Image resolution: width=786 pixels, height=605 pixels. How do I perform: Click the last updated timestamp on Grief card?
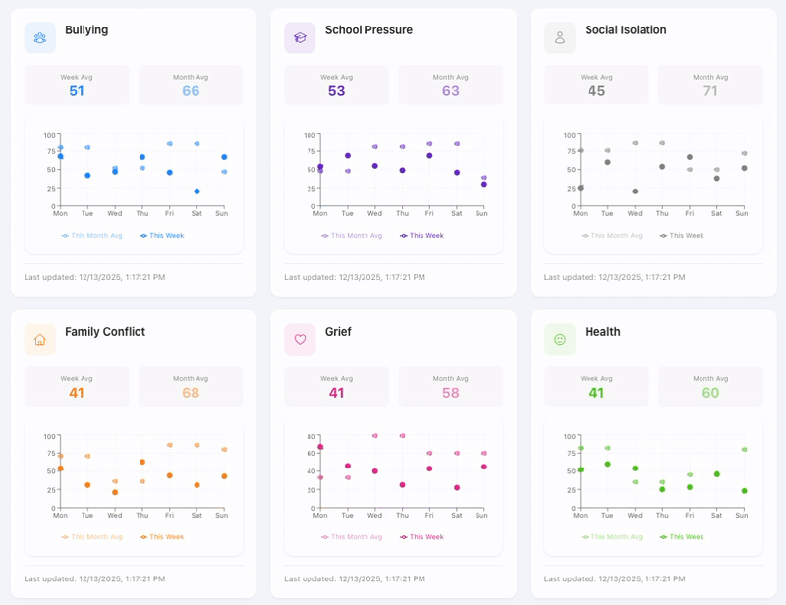356,578
